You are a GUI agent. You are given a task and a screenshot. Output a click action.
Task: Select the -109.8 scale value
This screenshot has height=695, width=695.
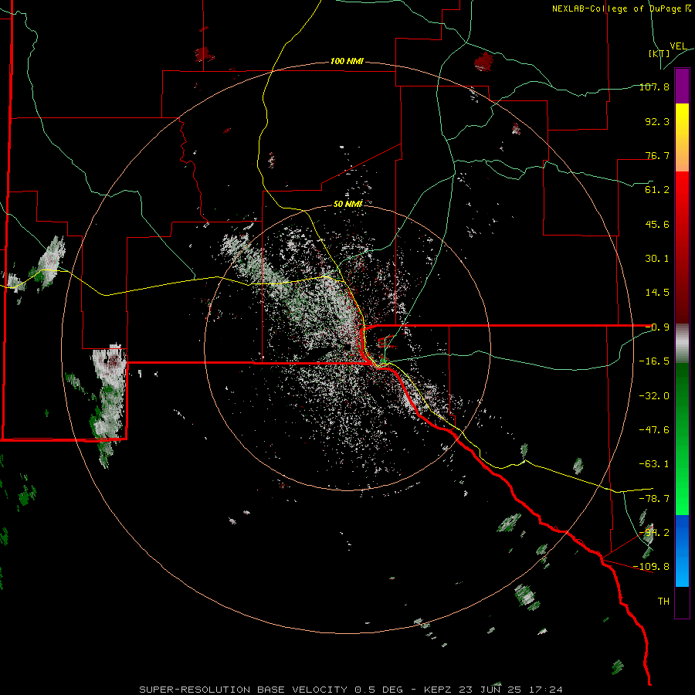pyautogui.click(x=651, y=567)
